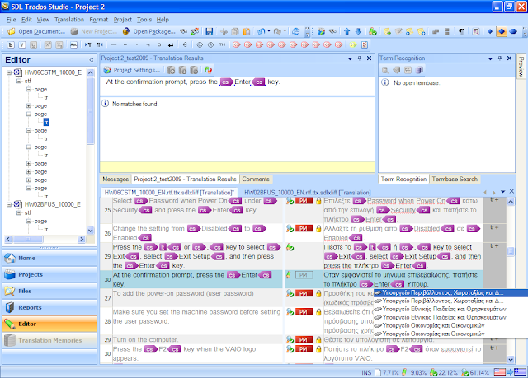Insert Euro symbol from toolbar

click(x=185, y=44)
